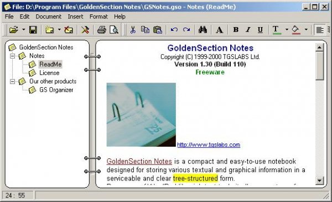
Task: Open the Format menu
Action: pyautogui.click(x=98, y=17)
